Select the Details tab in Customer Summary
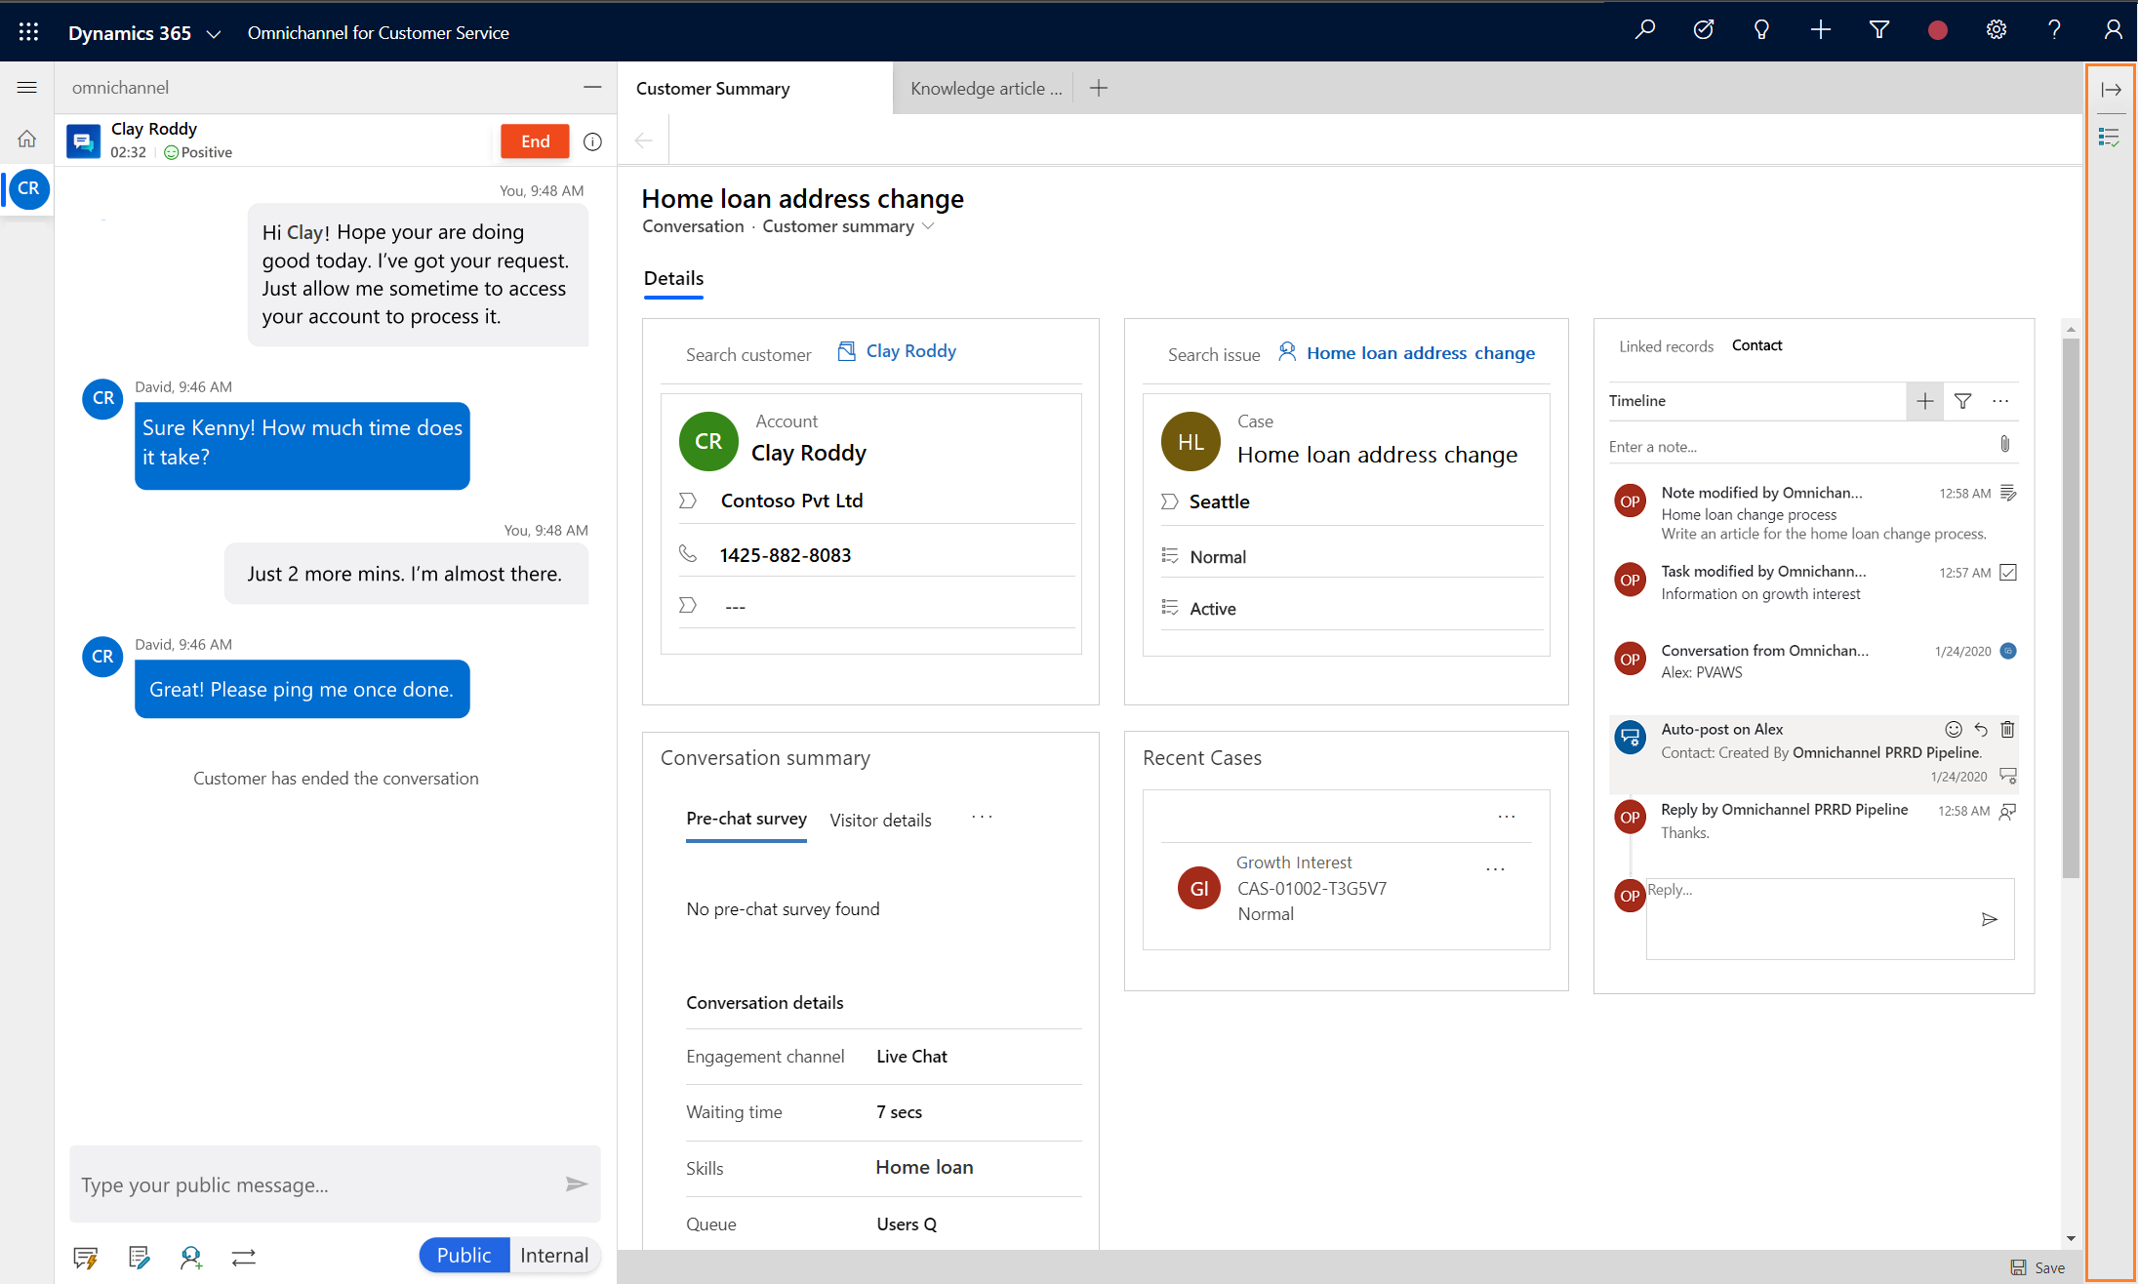Image resolution: width=2138 pixels, height=1284 pixels. [672, 278]
